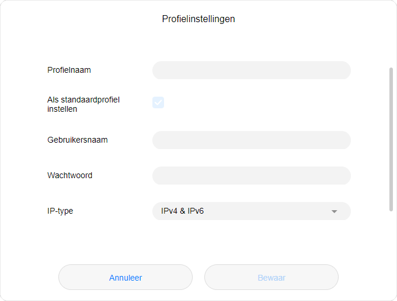397x301 pixels.
Task: Click the IP-type label
Action: coord(60,211)
